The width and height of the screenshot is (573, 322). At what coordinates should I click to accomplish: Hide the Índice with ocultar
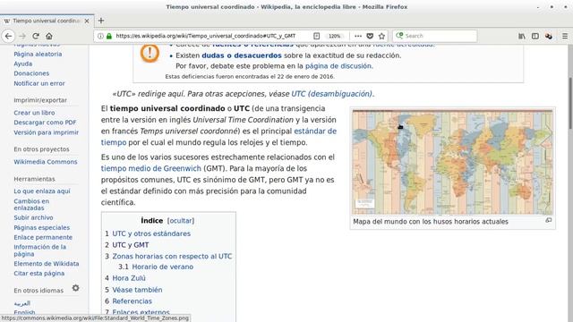point(181,221)
